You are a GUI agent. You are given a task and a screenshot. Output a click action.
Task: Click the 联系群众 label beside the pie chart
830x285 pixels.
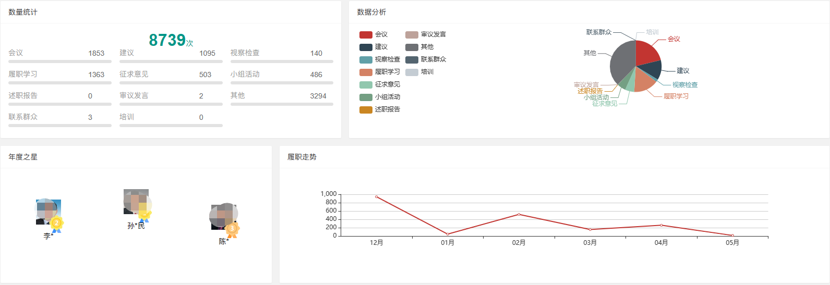[599, 32]
